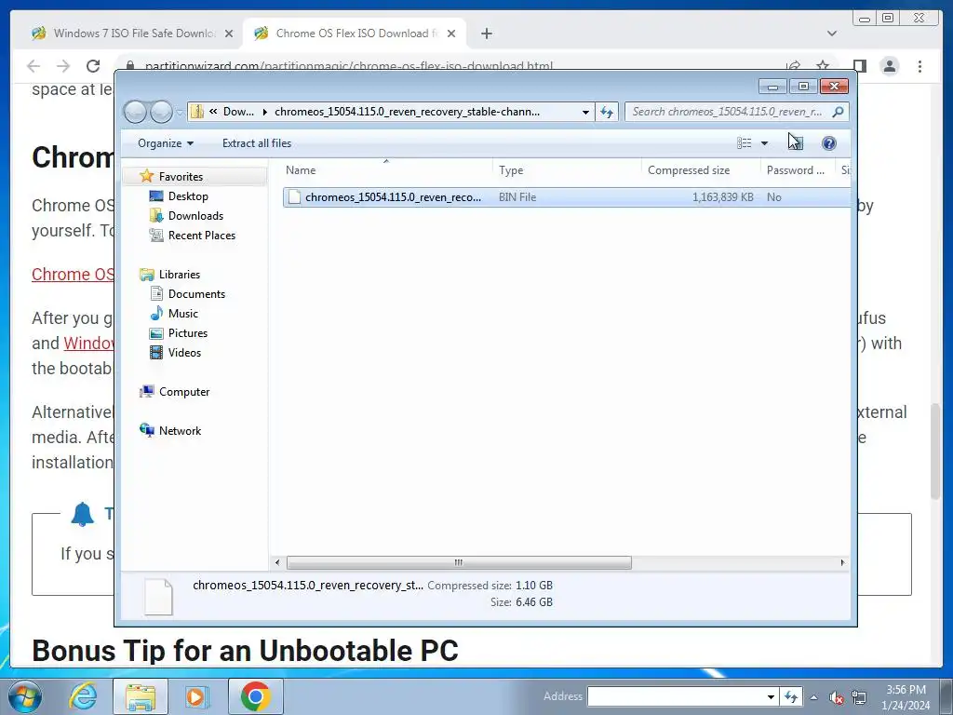Close the Windows 7 ISO tab

229,34
